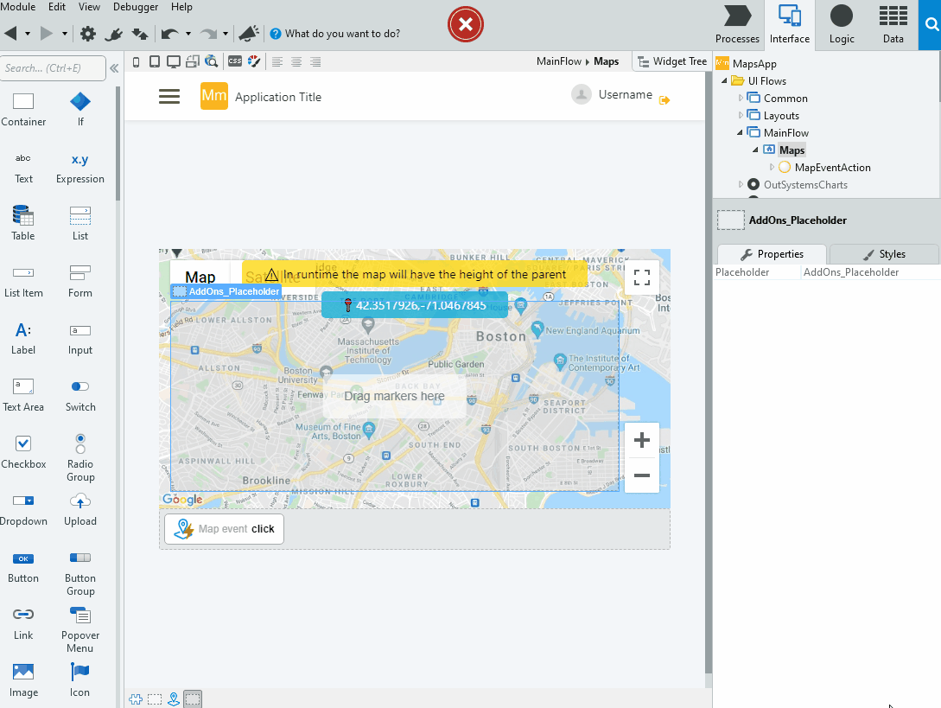Select the Expression widget
941x708 pixels.
click(79, 168)
